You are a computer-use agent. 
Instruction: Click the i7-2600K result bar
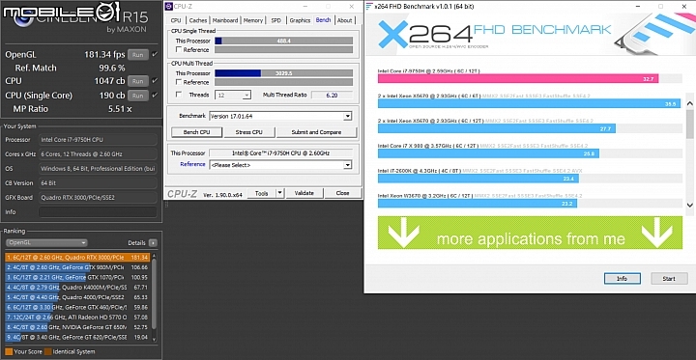[478, 179]
